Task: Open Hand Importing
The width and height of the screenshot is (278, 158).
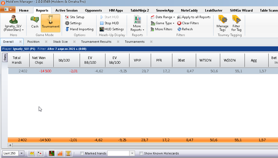Action: tap(79, 29)
